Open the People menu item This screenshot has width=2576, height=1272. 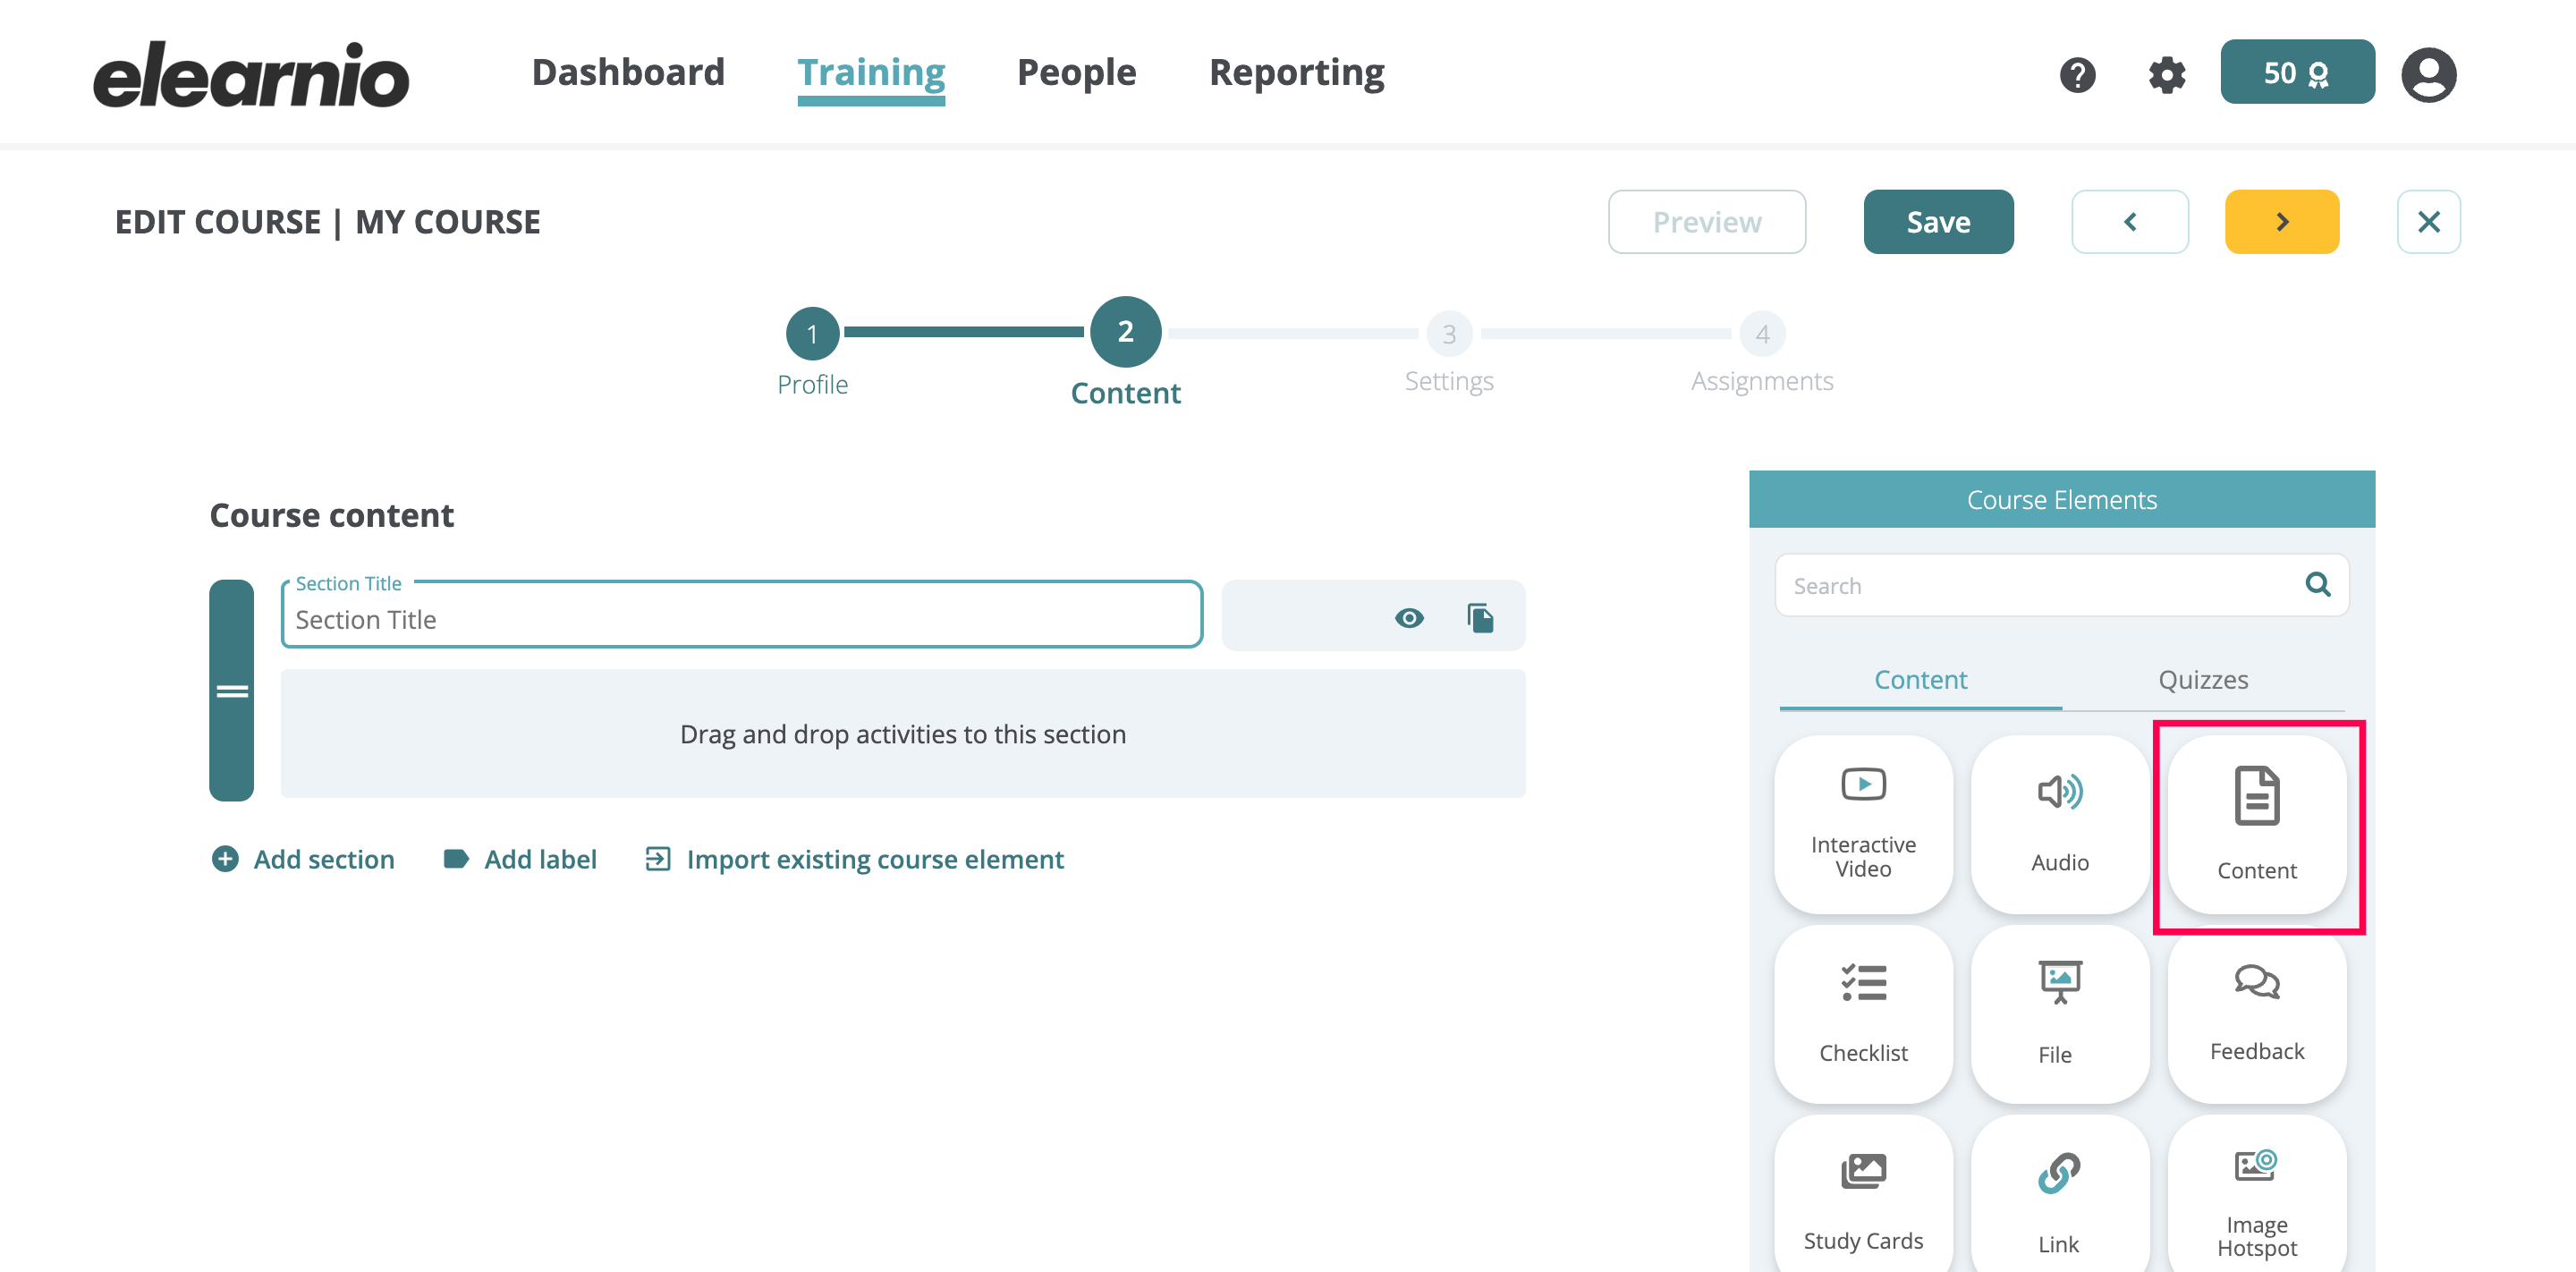[1076, 72]
